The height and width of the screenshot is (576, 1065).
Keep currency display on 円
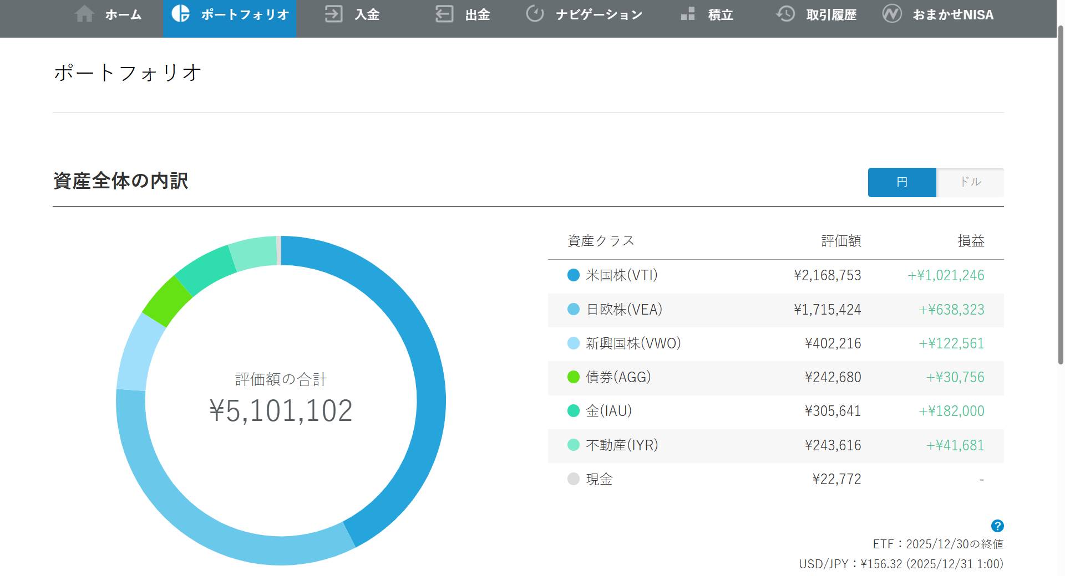(901, 182)
